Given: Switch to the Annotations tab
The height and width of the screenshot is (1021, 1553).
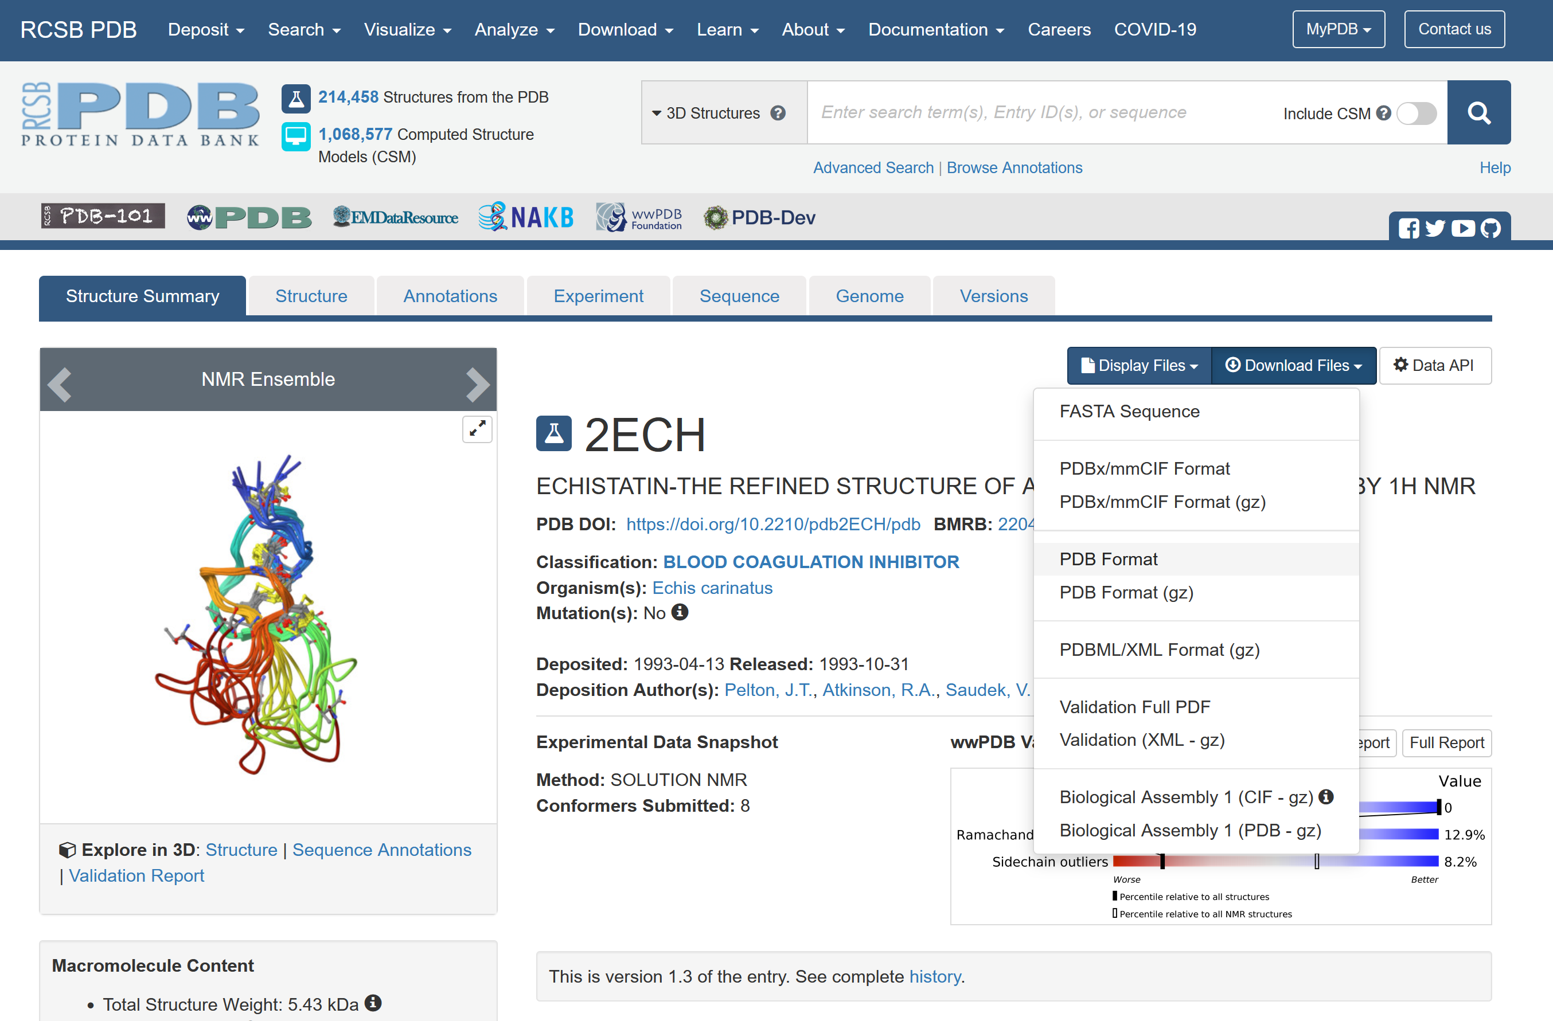Looking at the screenshot, I should tap(450, 296).
